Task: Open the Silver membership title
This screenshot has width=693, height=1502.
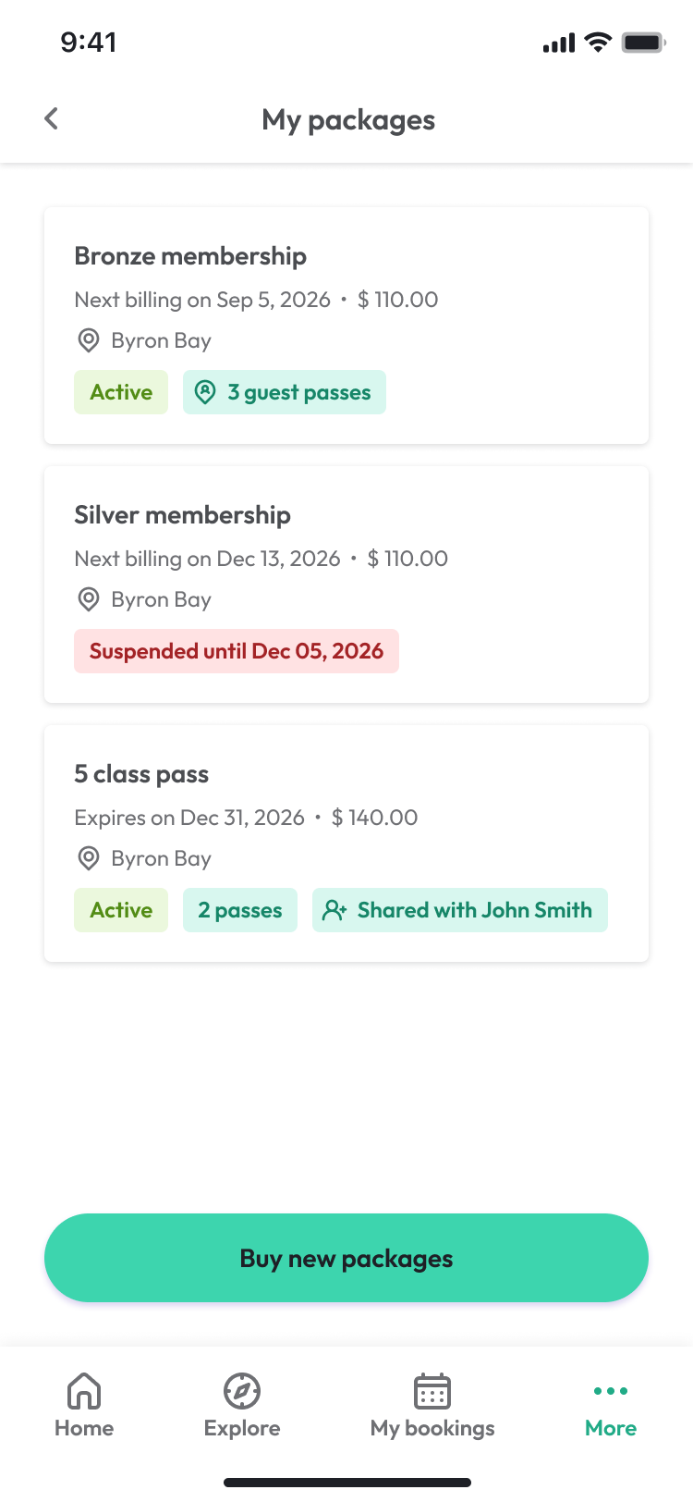Action: (x=182, y=515)
